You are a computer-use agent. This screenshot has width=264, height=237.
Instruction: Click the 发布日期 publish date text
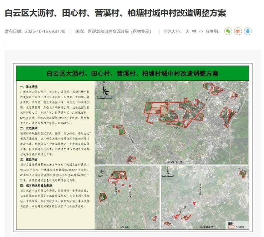pos(35,31)
